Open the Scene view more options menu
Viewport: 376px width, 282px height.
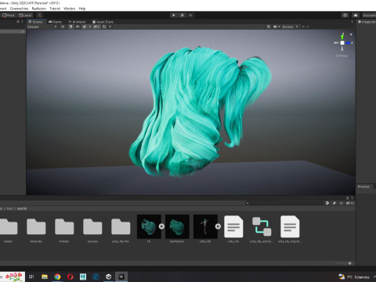click(x=352, y=22)
